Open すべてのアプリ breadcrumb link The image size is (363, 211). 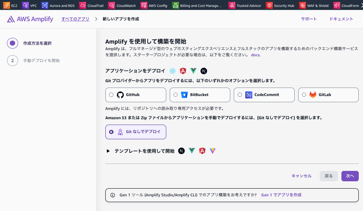click(75, 19)
